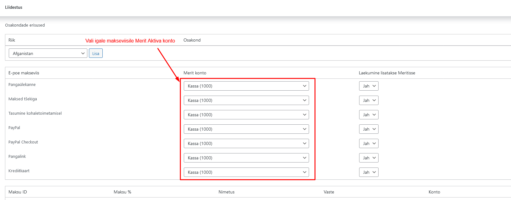This screenshot has height=200, width=511.
Task: Open Merit konto dropdown for Tasumine kohaletoimetamisel
Action: coord(246,115)
